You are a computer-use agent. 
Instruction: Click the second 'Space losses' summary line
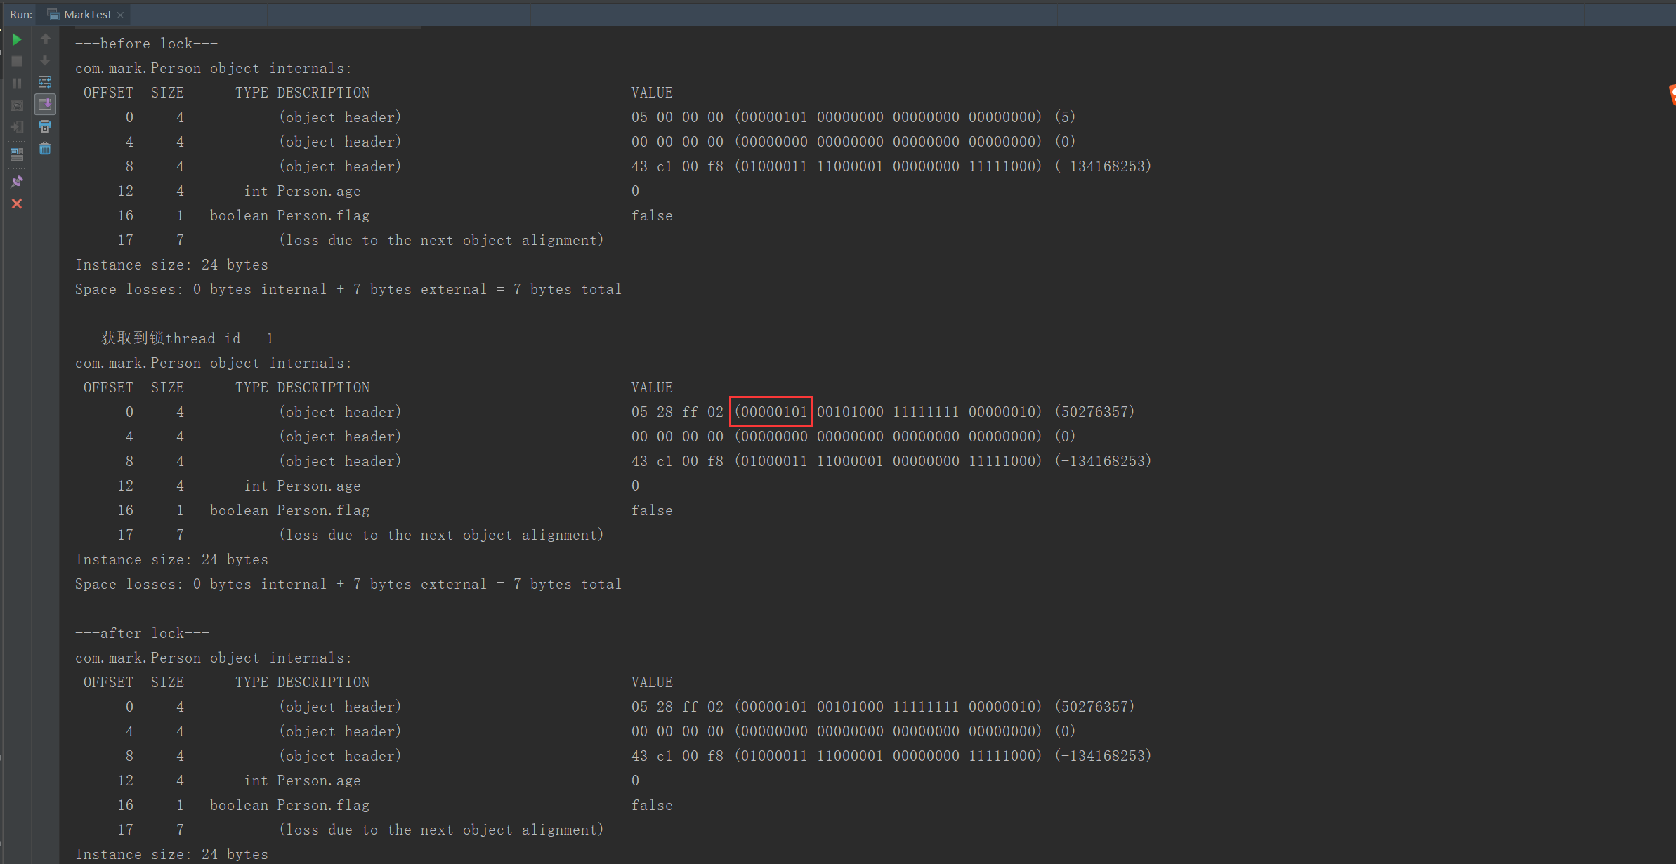[x=348, y=584]
